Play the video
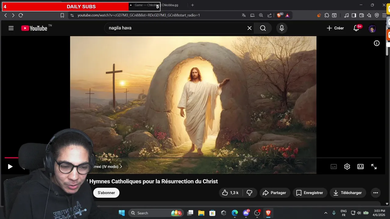This screenshot has width=390, height=219. [x=10, y=166]
